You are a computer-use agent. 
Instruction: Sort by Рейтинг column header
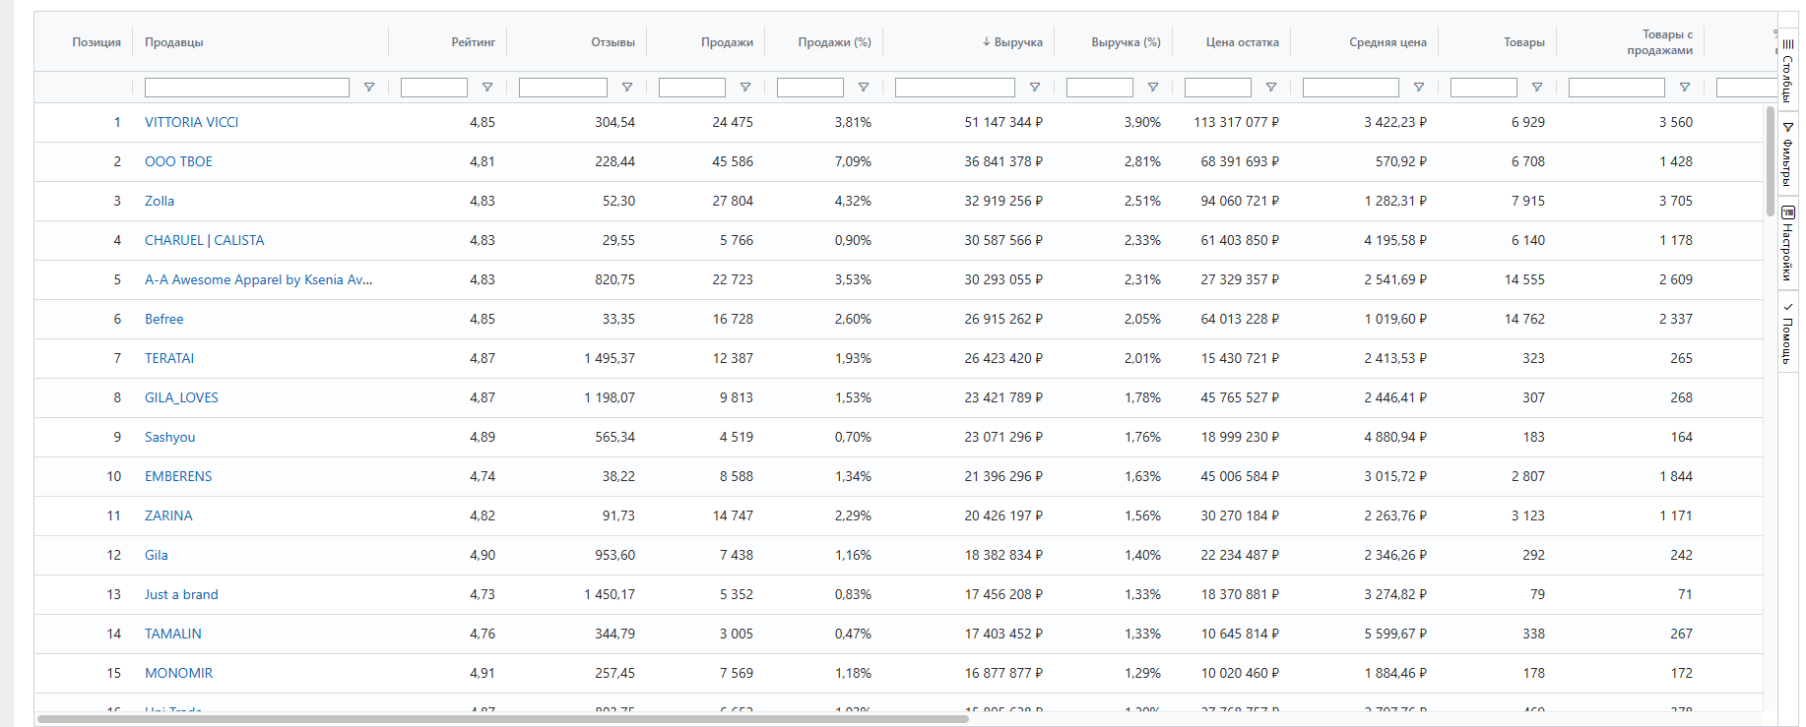click(474, 42)
